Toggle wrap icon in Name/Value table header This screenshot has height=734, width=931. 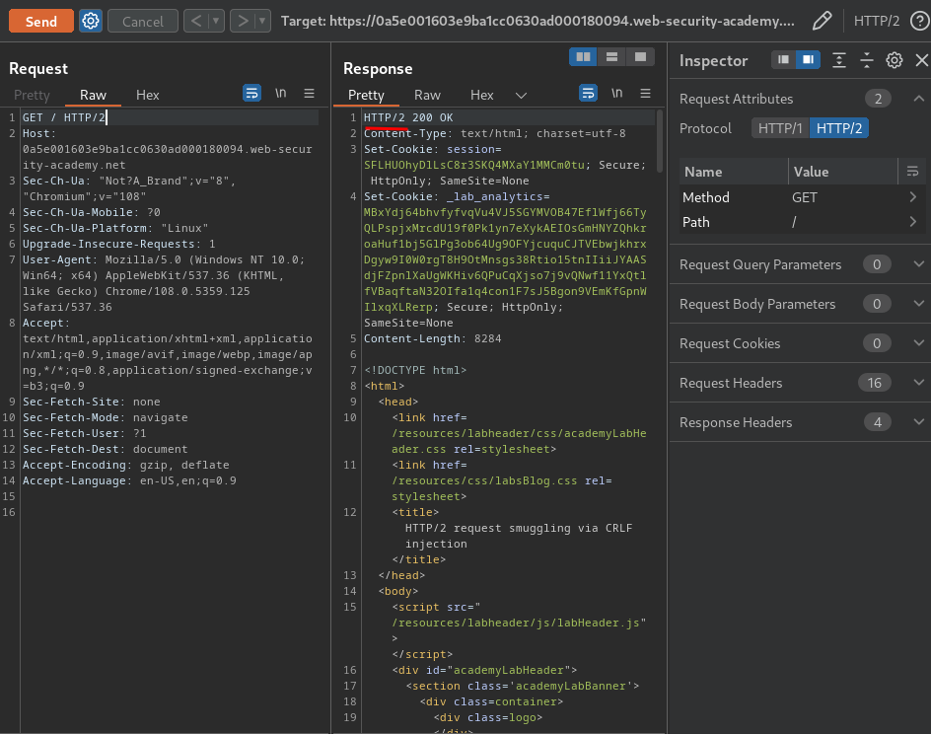912,172
